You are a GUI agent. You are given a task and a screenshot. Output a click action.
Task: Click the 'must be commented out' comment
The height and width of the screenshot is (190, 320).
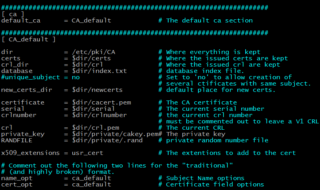coord(239,121)
